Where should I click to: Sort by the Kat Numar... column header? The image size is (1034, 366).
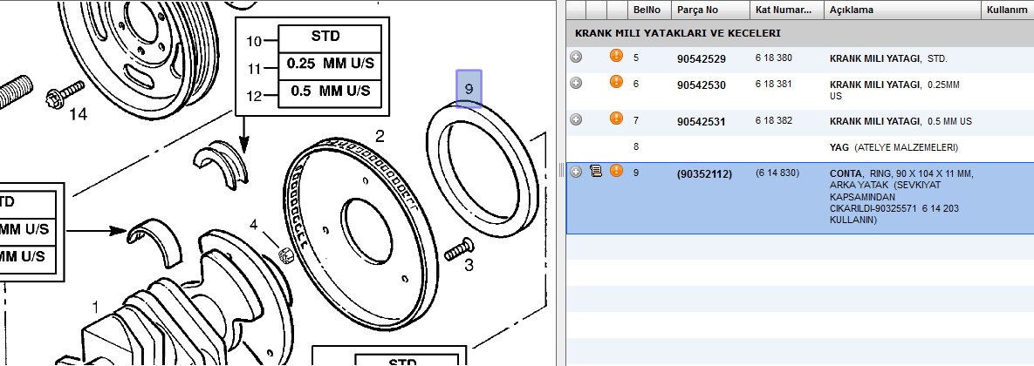point(787,10)
